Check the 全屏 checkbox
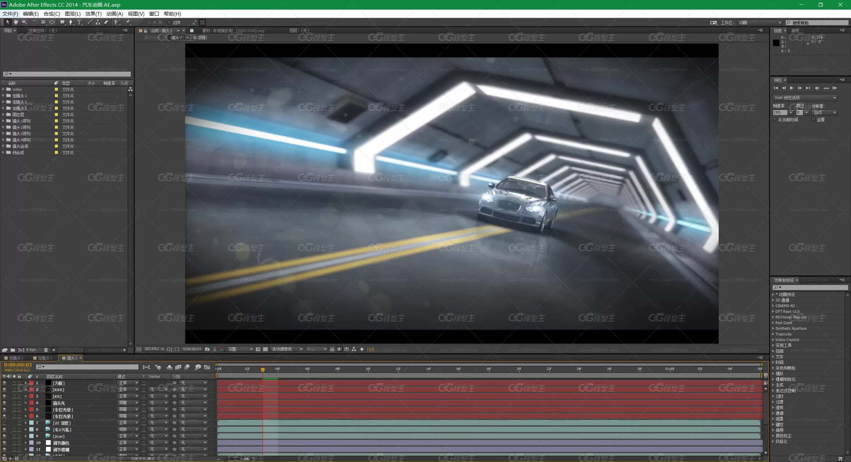The height and width of the screenshot is (462, 851). 813,120
